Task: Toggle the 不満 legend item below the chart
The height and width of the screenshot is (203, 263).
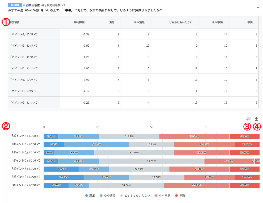Action: point(181,196)
